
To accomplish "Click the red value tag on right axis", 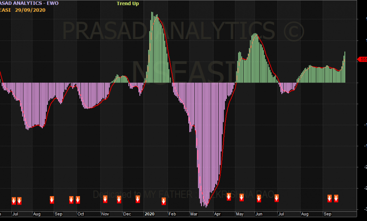I will [x=363, y=59].
